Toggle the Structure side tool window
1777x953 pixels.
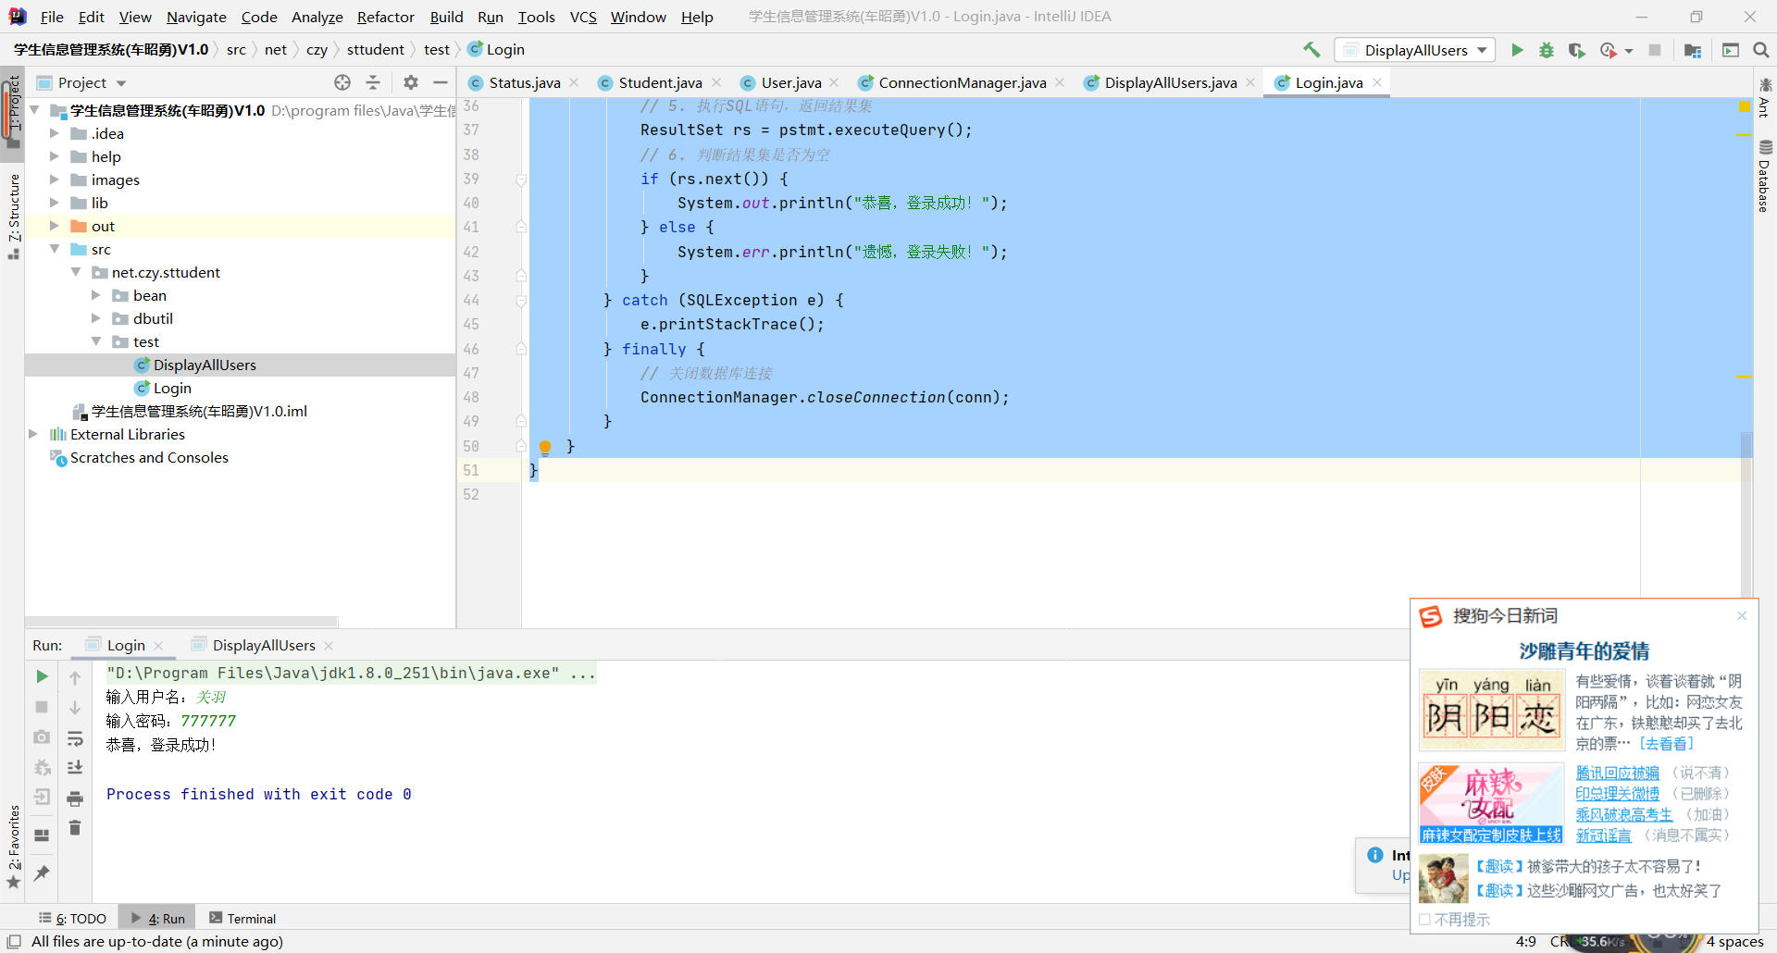pyautogui.click(x=13, y=217)
